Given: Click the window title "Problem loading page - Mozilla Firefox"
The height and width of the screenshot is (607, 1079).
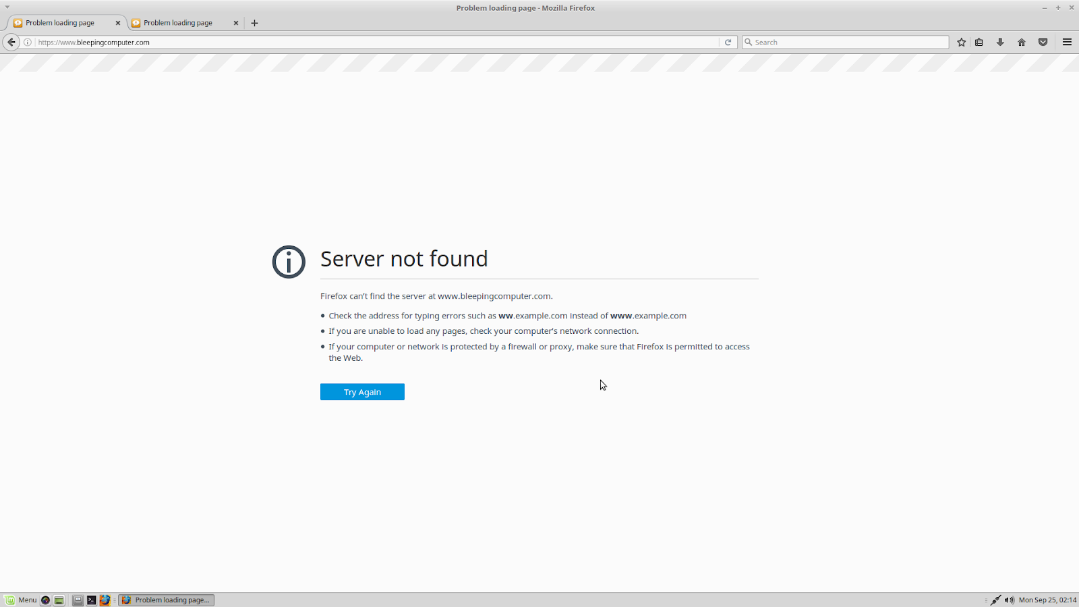Looking at the screenshot, I should coord(525,8).
